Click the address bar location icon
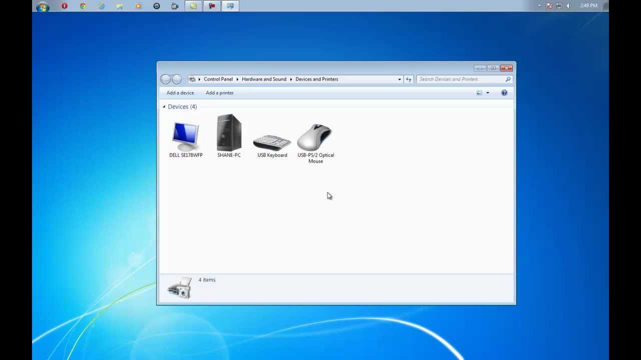The image size is (641, 360). (192, 79)
